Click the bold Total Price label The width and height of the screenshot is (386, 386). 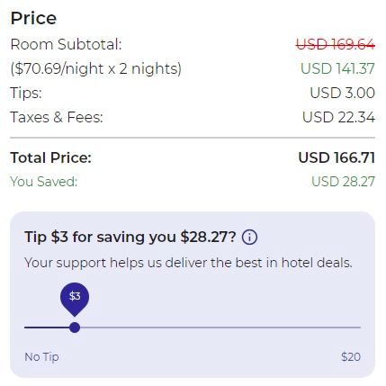(x=50, y=157)
